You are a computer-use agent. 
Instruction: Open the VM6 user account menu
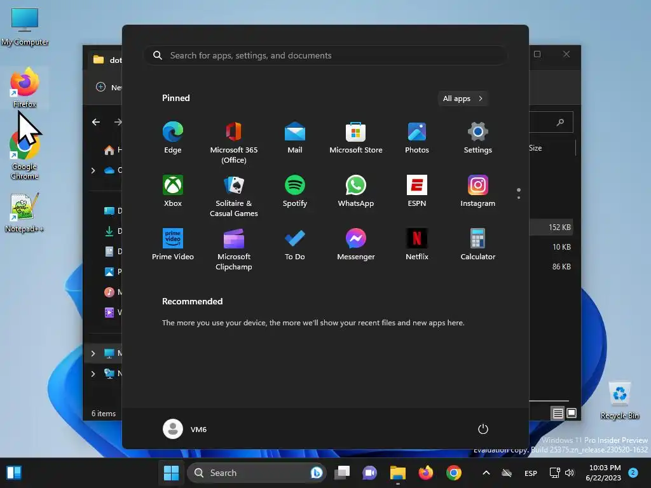coord(185,429)
